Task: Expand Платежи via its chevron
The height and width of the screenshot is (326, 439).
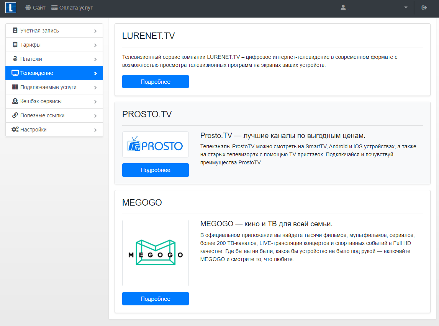Action: click(95, 59)
